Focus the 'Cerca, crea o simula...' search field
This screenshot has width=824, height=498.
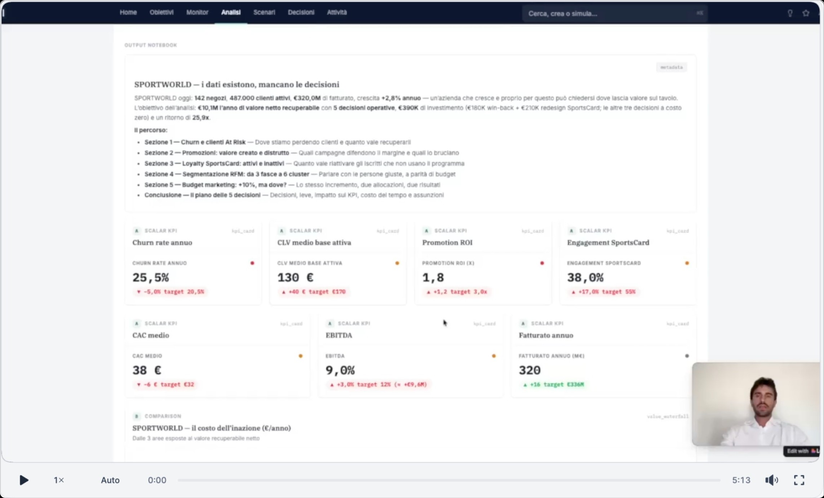pos(615,13)
